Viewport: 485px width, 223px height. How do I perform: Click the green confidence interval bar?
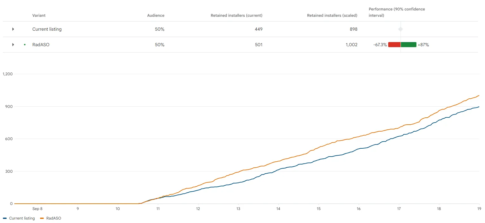409,45
